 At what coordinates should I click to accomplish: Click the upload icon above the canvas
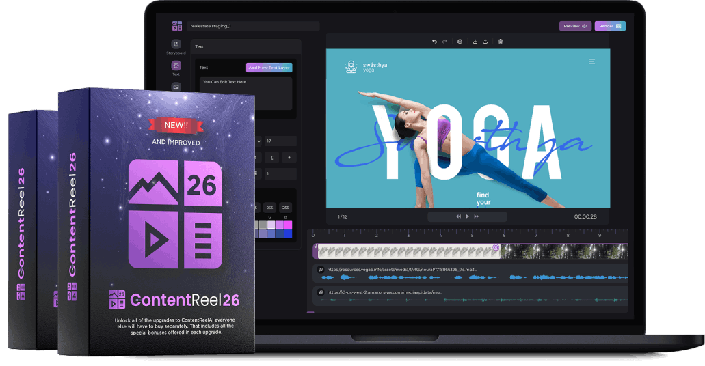tap(485, 42)
